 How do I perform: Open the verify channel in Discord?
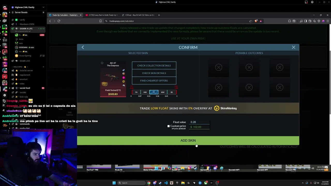pos(28,20)
